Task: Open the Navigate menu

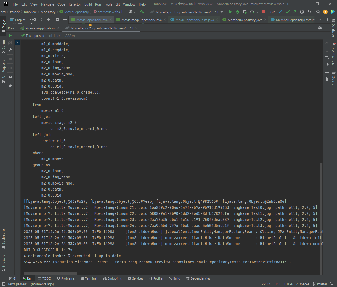Action: 47,4
